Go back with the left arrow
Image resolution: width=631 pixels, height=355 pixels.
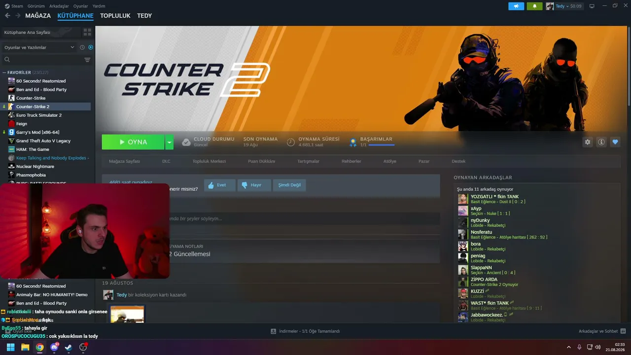click(7, 15)
